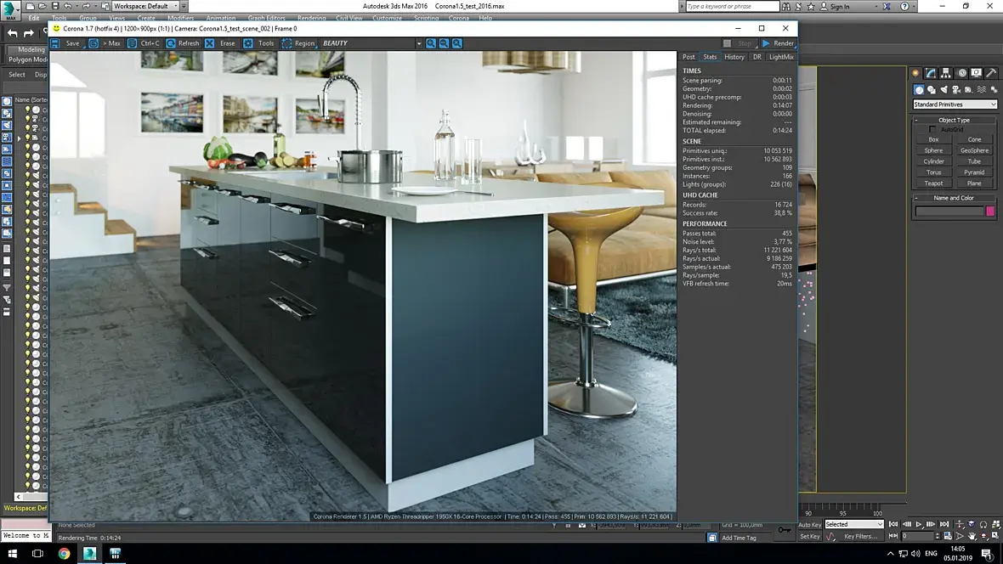Click the Teapot primitive button

(933, 183)
